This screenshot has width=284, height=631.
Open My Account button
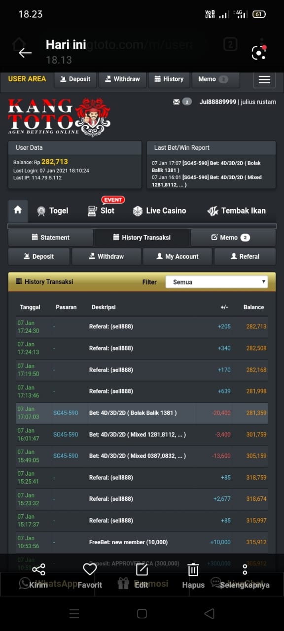[177, 256]
